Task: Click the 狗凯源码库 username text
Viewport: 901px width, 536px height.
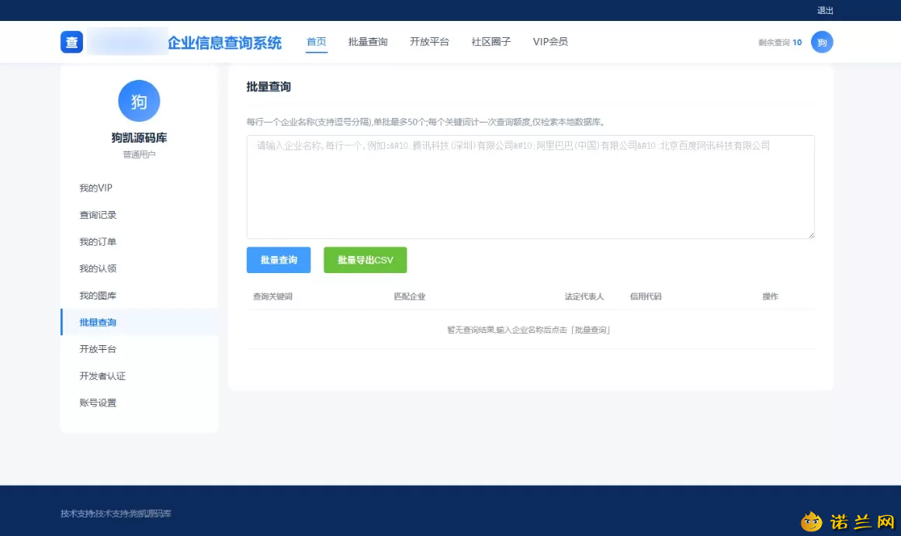Action: click(139, 138)
